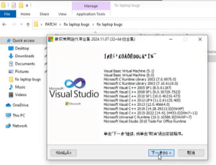This screenshot has height=165, width=216.
Task: Click the folder icon in address bar
Action: click(36, 24)
